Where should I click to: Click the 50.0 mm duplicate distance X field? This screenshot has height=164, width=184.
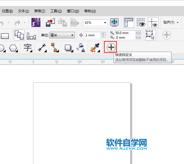[125, 33]
